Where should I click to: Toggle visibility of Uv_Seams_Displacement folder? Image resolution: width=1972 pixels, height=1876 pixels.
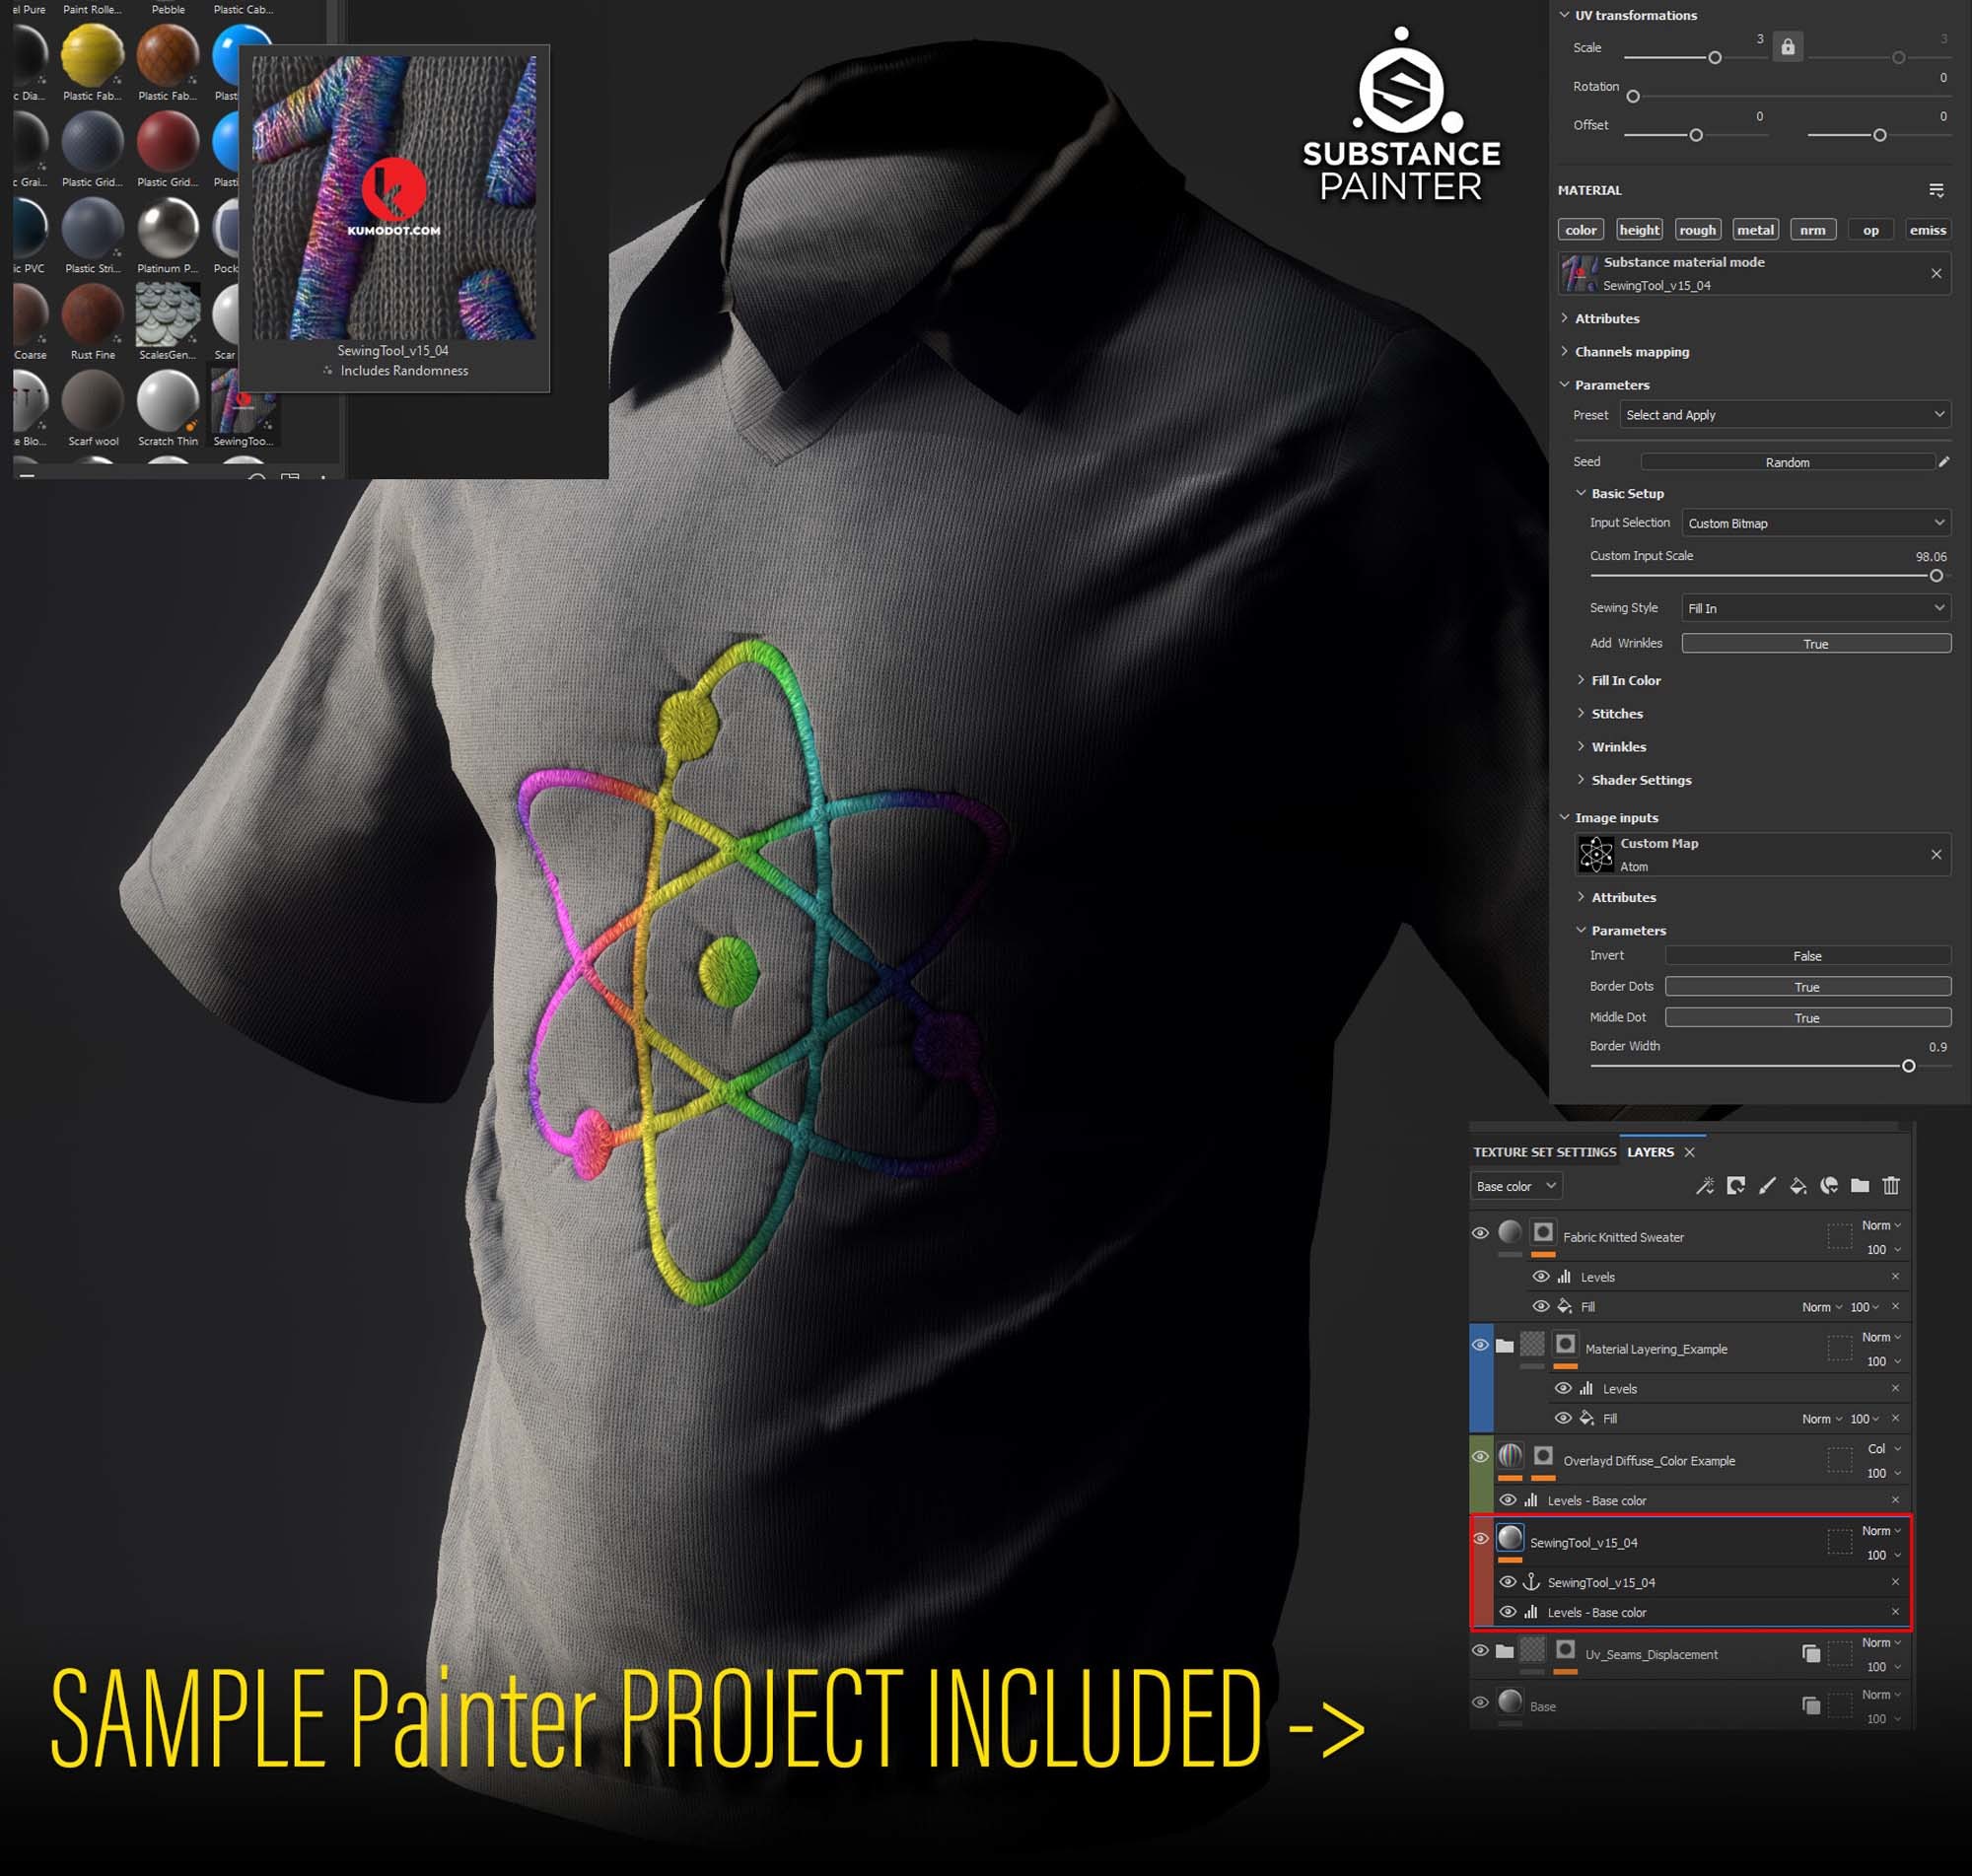(1481, 1651)
